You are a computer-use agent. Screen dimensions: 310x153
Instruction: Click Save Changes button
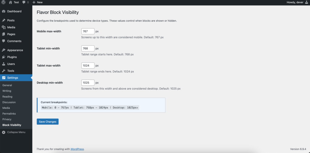[x=48, y=122]
